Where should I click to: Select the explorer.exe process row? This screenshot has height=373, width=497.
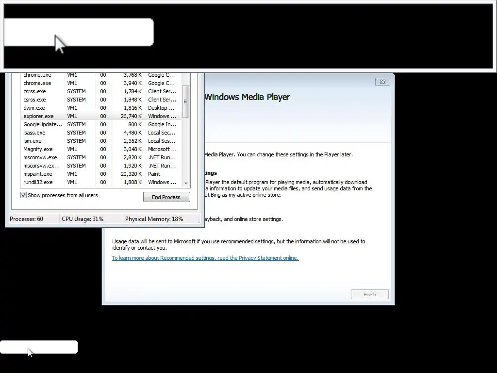[x=101, y=116]
